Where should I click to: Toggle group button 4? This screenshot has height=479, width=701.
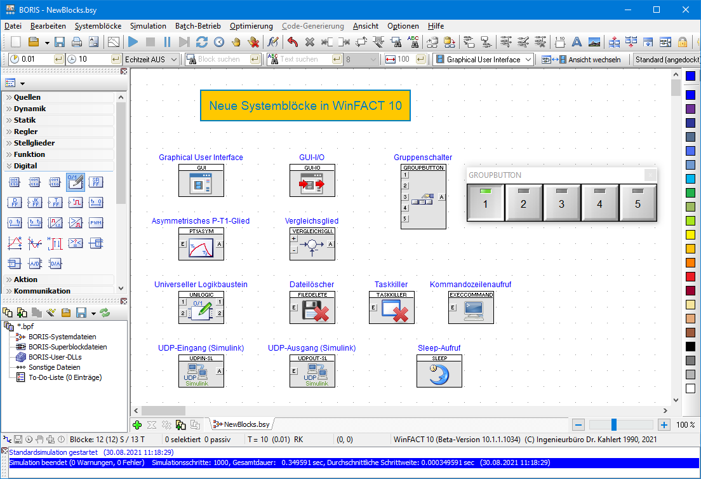599,203
